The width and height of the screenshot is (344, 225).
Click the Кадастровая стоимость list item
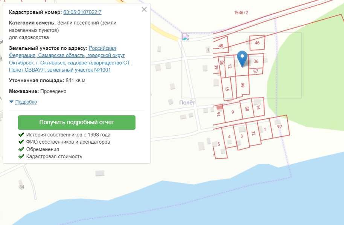click(x=54, y=156)
